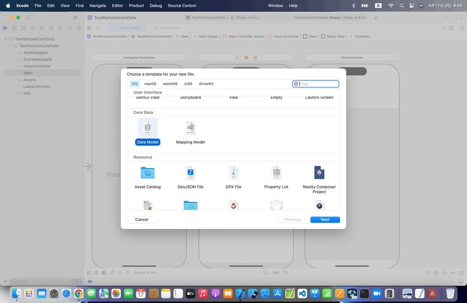467x303 pixels.
Task: Toggle the navigator sidebar icon in toolbar
Action: coord(30,18)
